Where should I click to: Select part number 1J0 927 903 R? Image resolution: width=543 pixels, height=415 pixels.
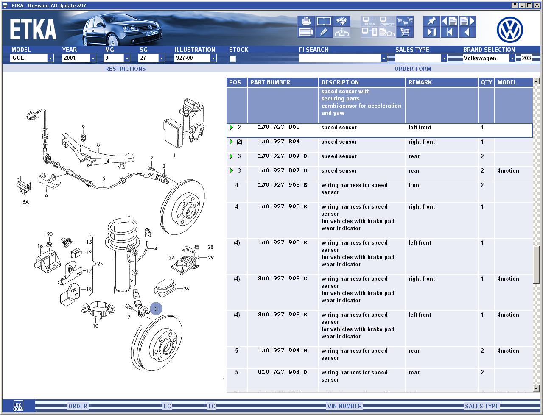pos(283,242)
